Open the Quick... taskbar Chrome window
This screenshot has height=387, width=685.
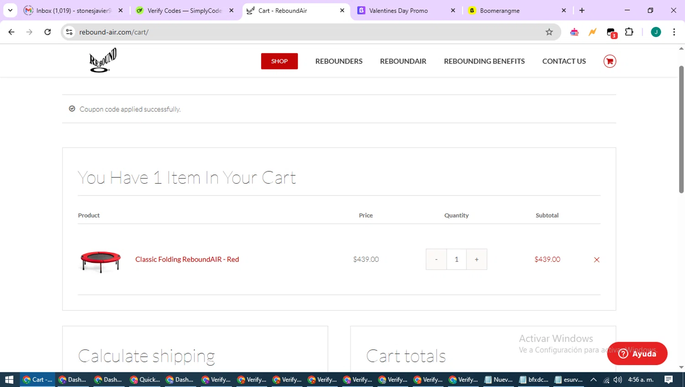click(x=145, y=380)
